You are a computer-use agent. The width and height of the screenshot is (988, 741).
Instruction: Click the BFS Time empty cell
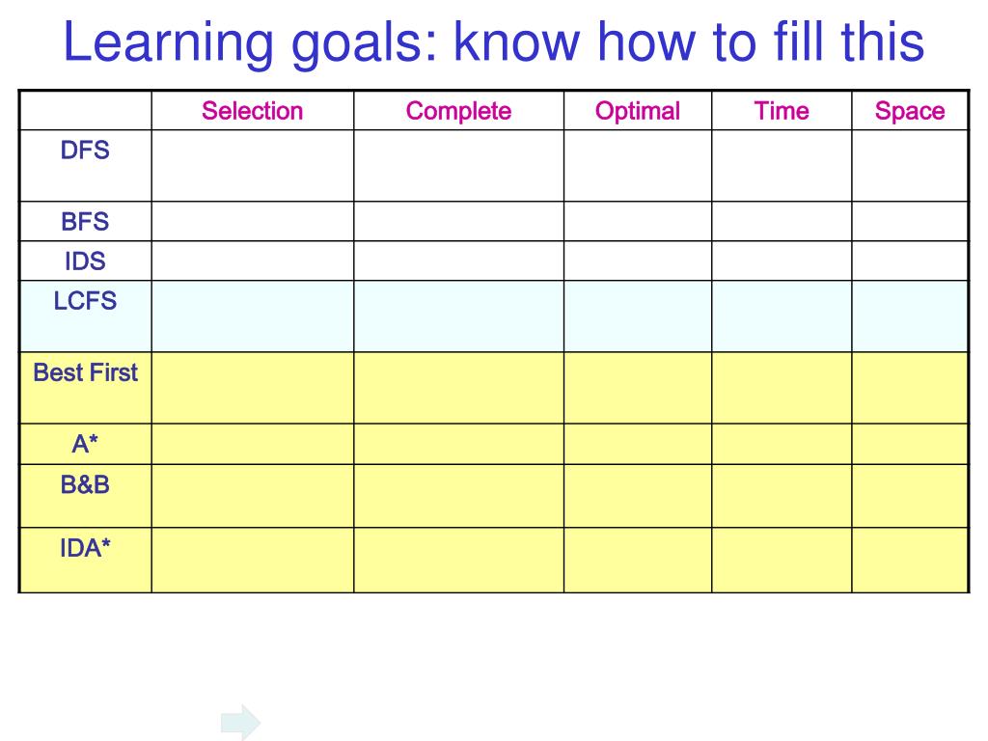tap(782, 221)
